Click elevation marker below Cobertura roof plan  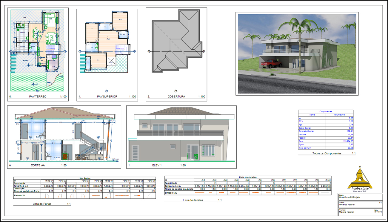176,91
